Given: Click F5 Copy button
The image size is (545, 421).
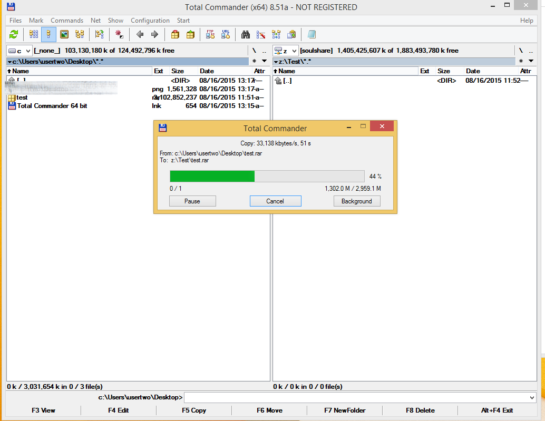Looking at the screenshot, I should click(194, 410).
